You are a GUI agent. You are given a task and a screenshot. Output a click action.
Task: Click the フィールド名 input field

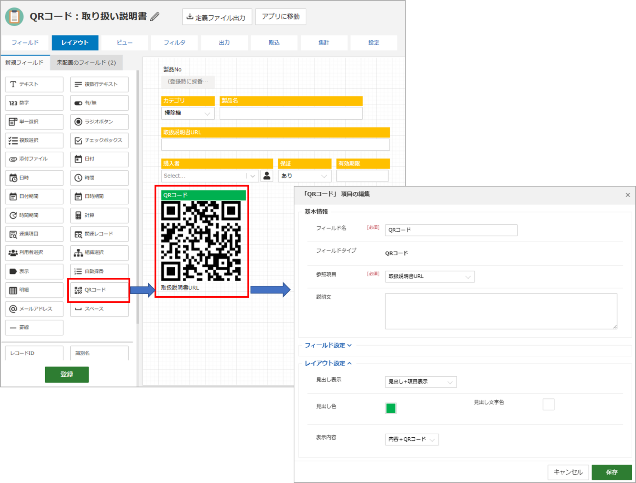pyautogui.click(x=451, y=230)
